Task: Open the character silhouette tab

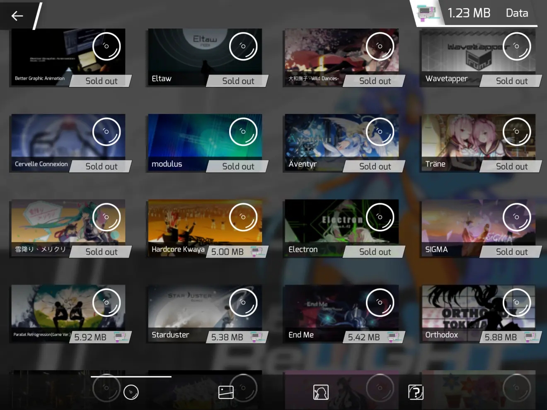Action: (321, 392)
